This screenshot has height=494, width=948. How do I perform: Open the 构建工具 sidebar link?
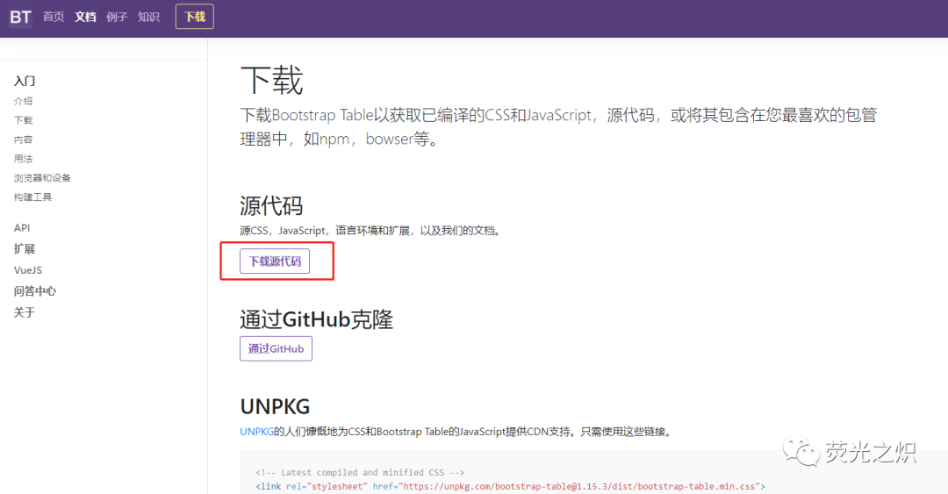tap(33, 197)
